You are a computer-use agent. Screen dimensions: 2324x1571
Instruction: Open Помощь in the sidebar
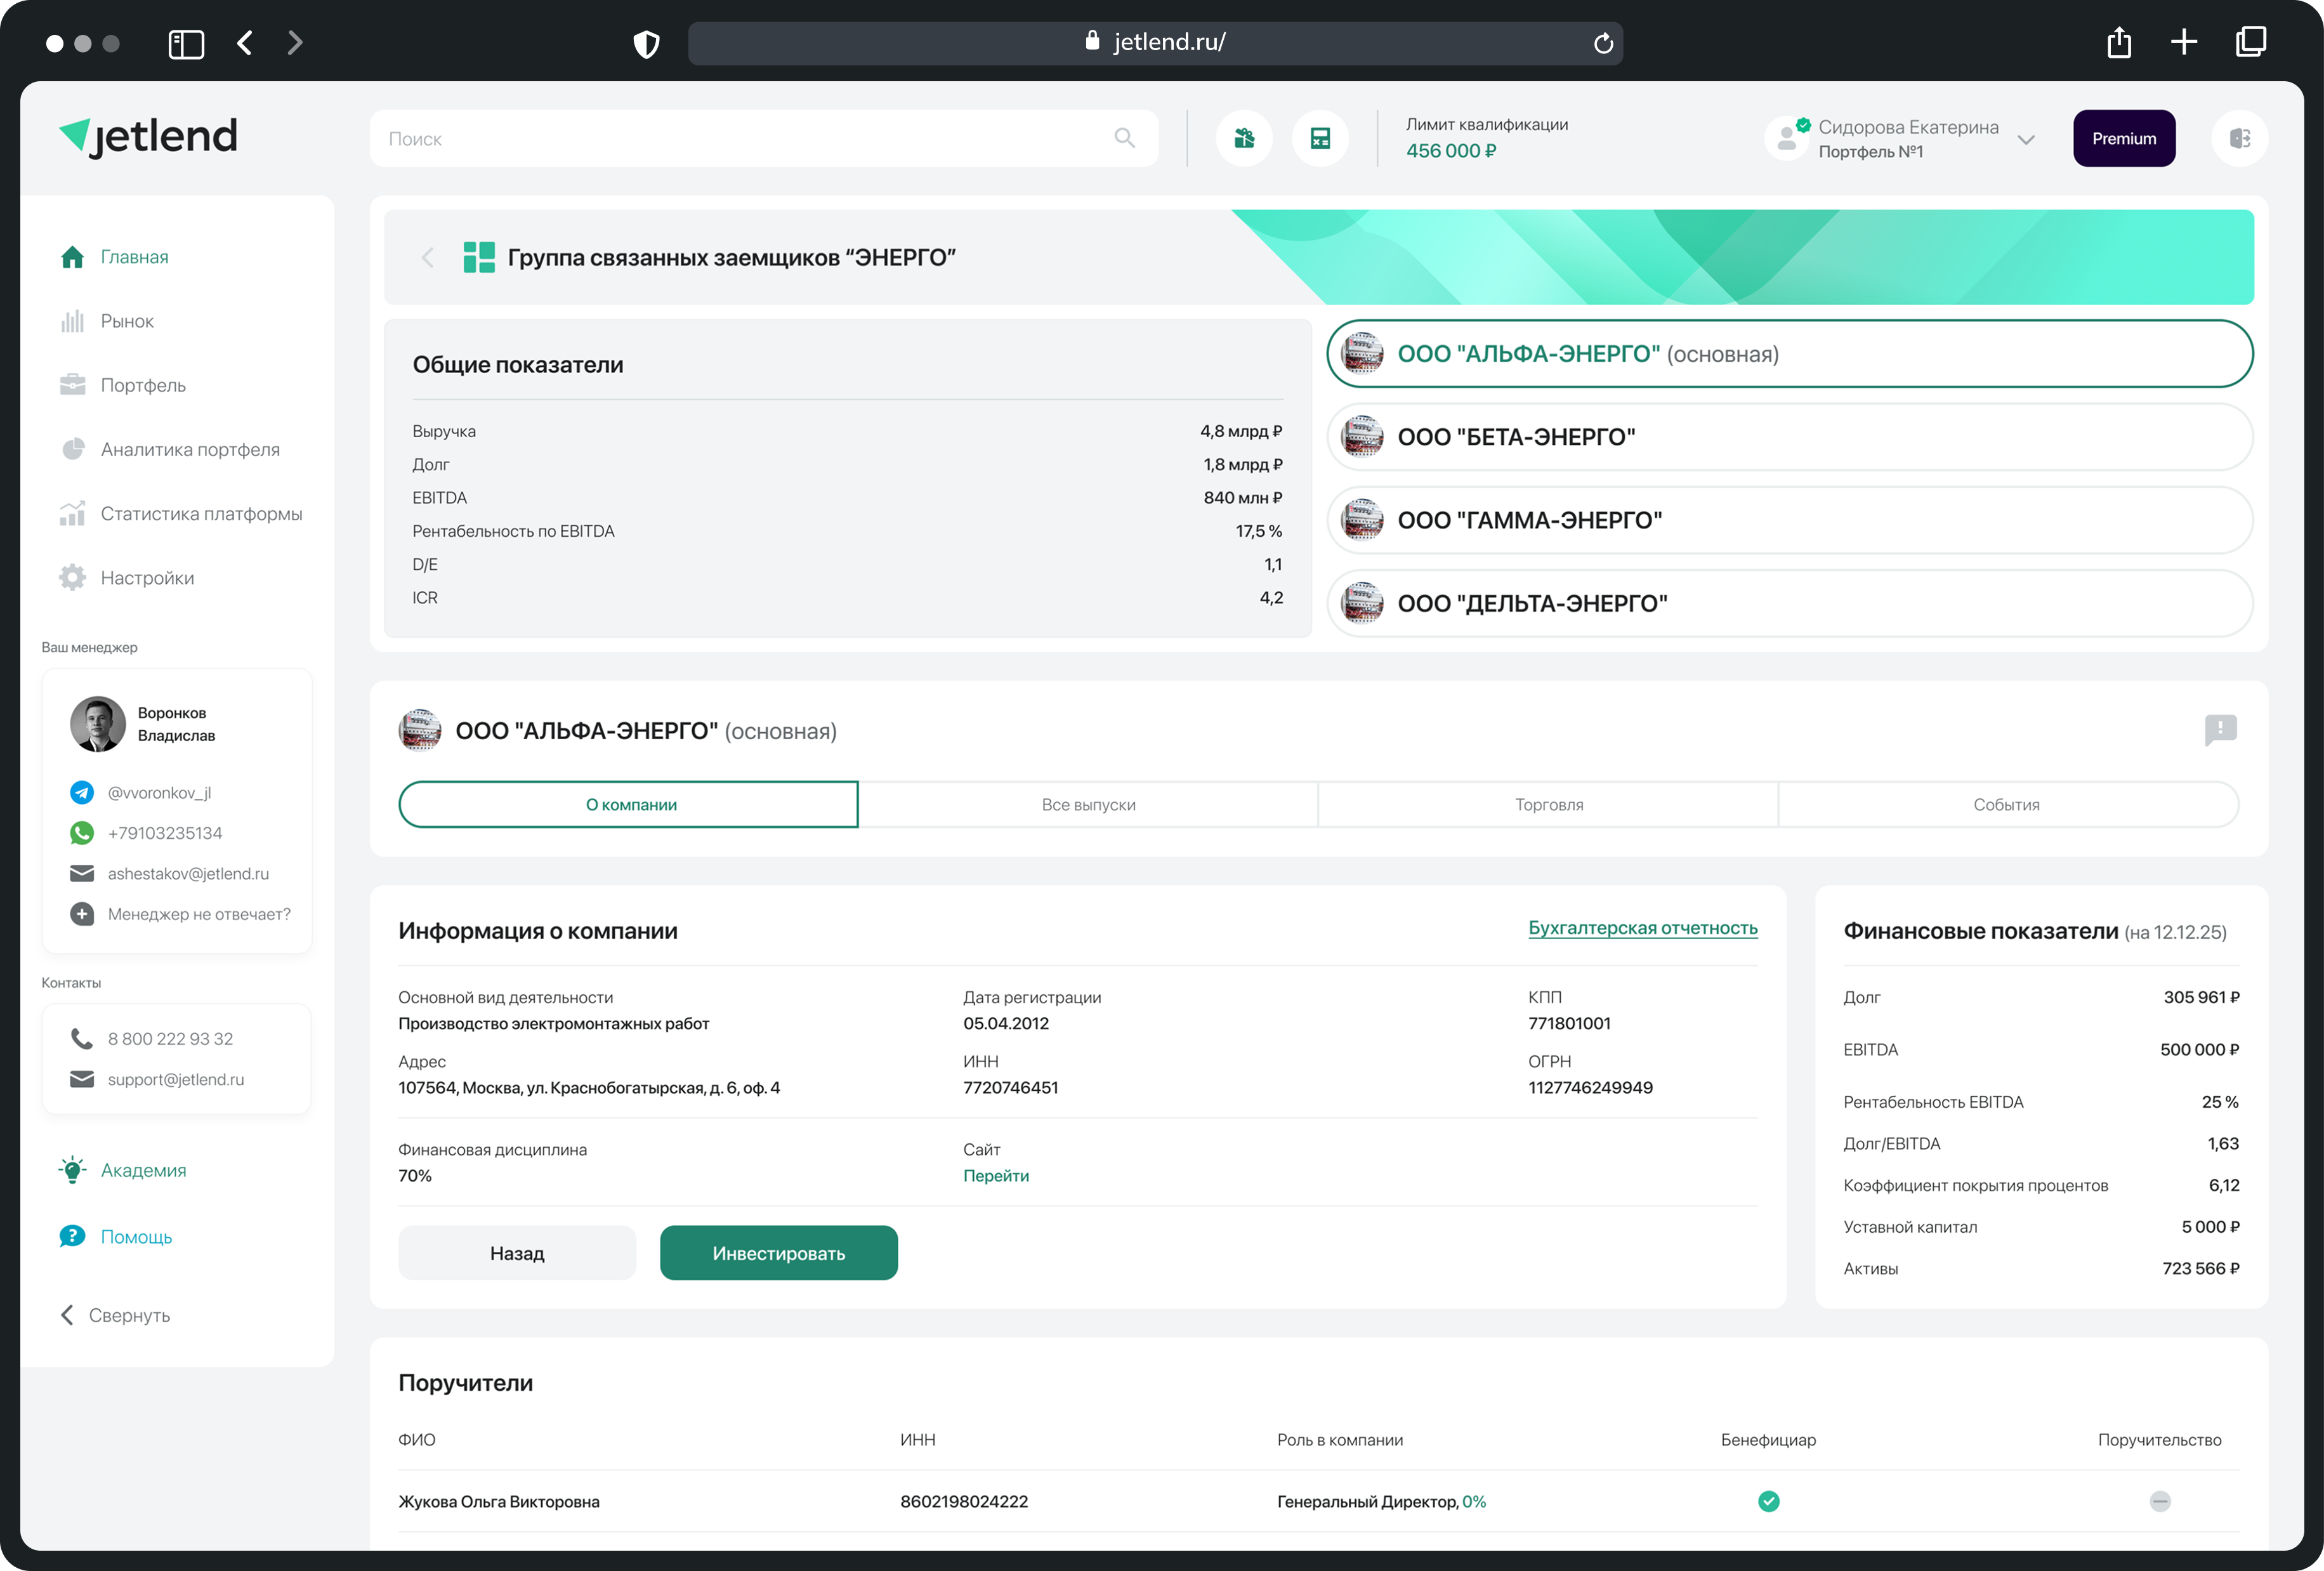point(115,1237)
